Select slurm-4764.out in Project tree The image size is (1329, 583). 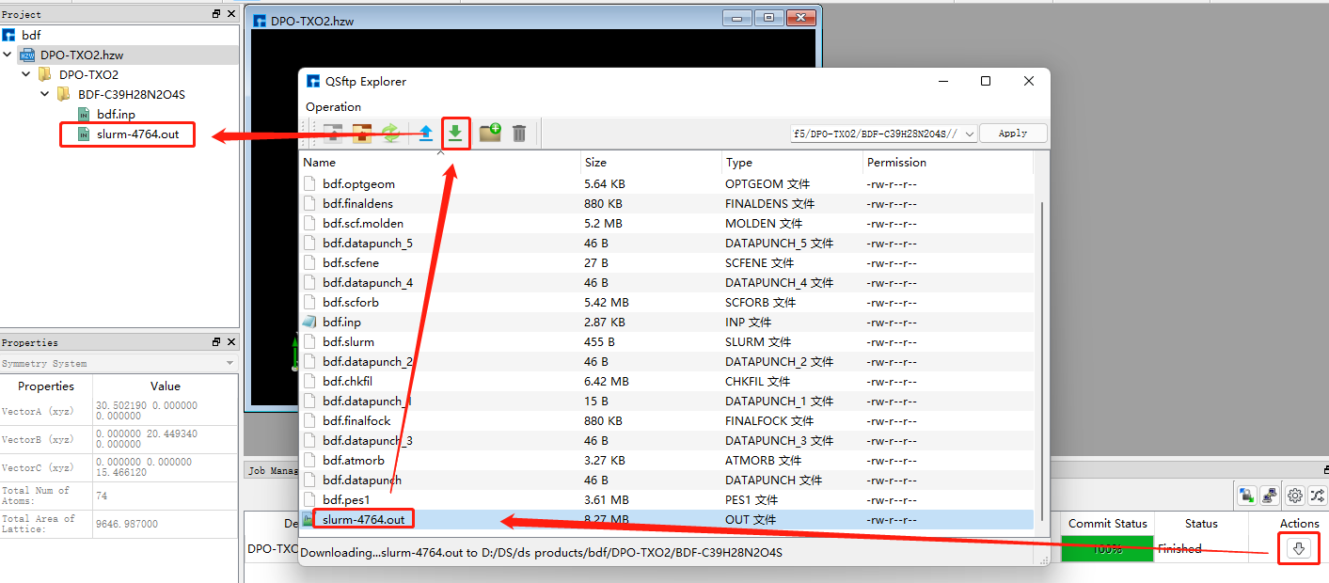(137, 134)
